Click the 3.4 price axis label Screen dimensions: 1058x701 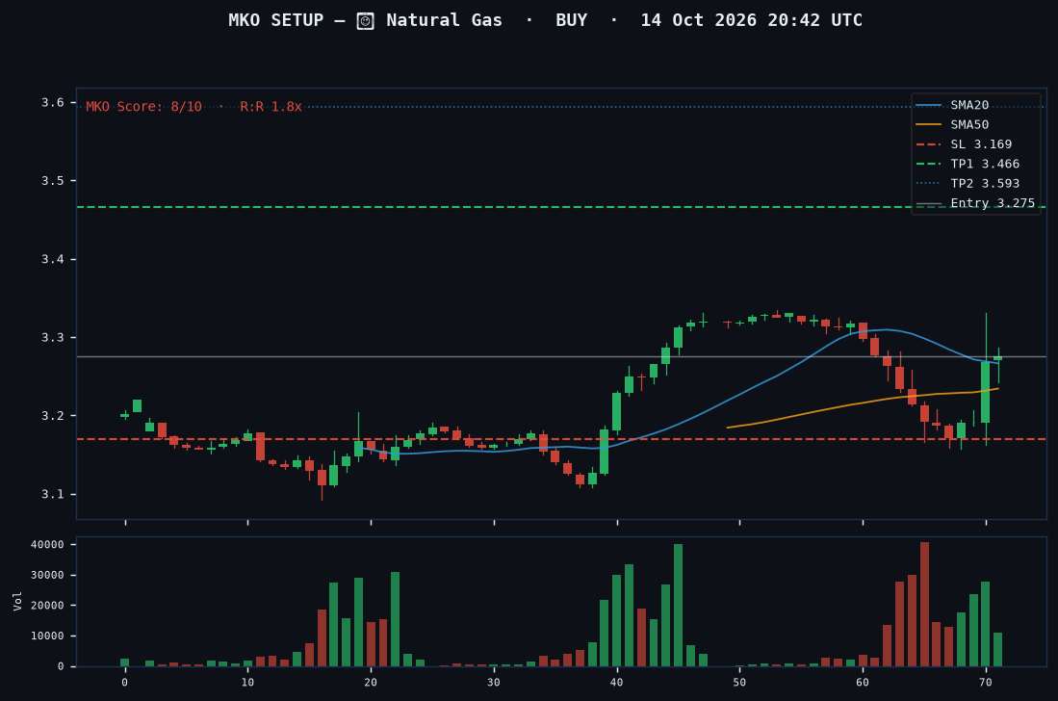(53, 259)
